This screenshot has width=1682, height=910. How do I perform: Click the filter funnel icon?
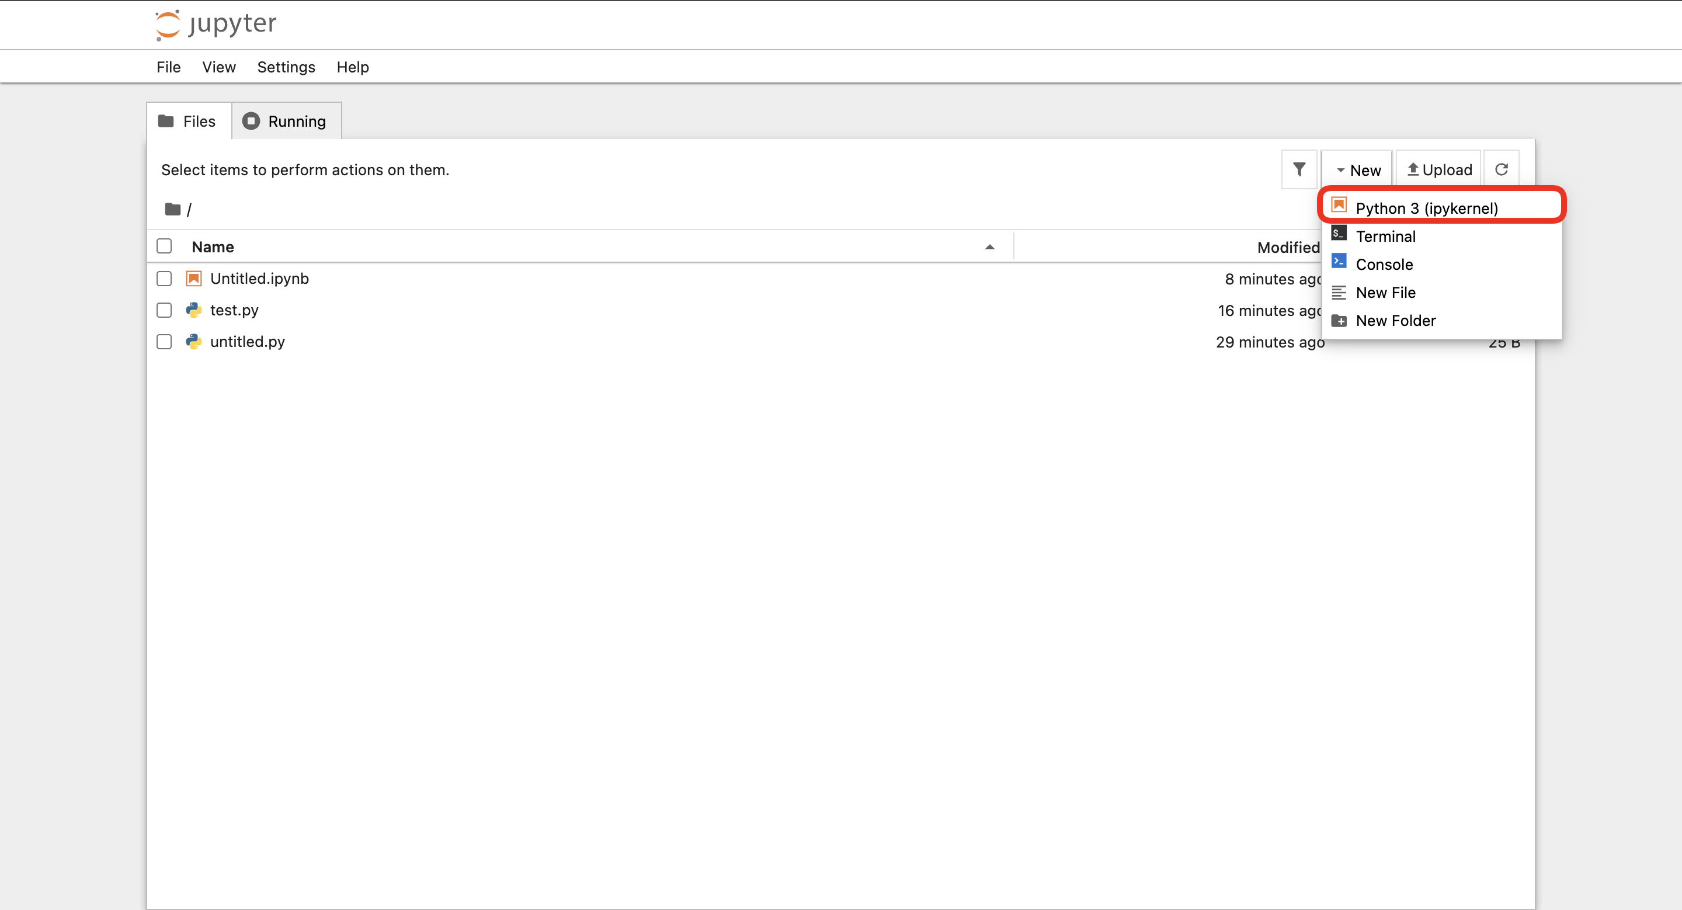tap(1299, 170)
